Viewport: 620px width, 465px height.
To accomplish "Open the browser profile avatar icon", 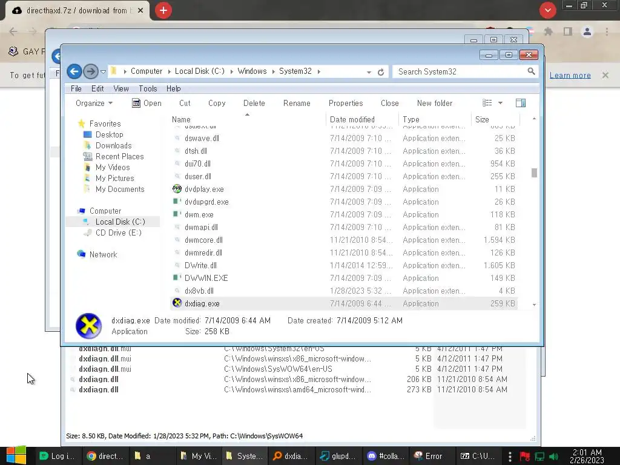I will pyautogui.click(x=587, y=31).
